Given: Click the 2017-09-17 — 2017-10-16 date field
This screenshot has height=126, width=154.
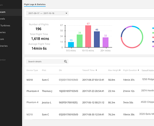Looking at the screenshot, I should [x=47, y=13].
